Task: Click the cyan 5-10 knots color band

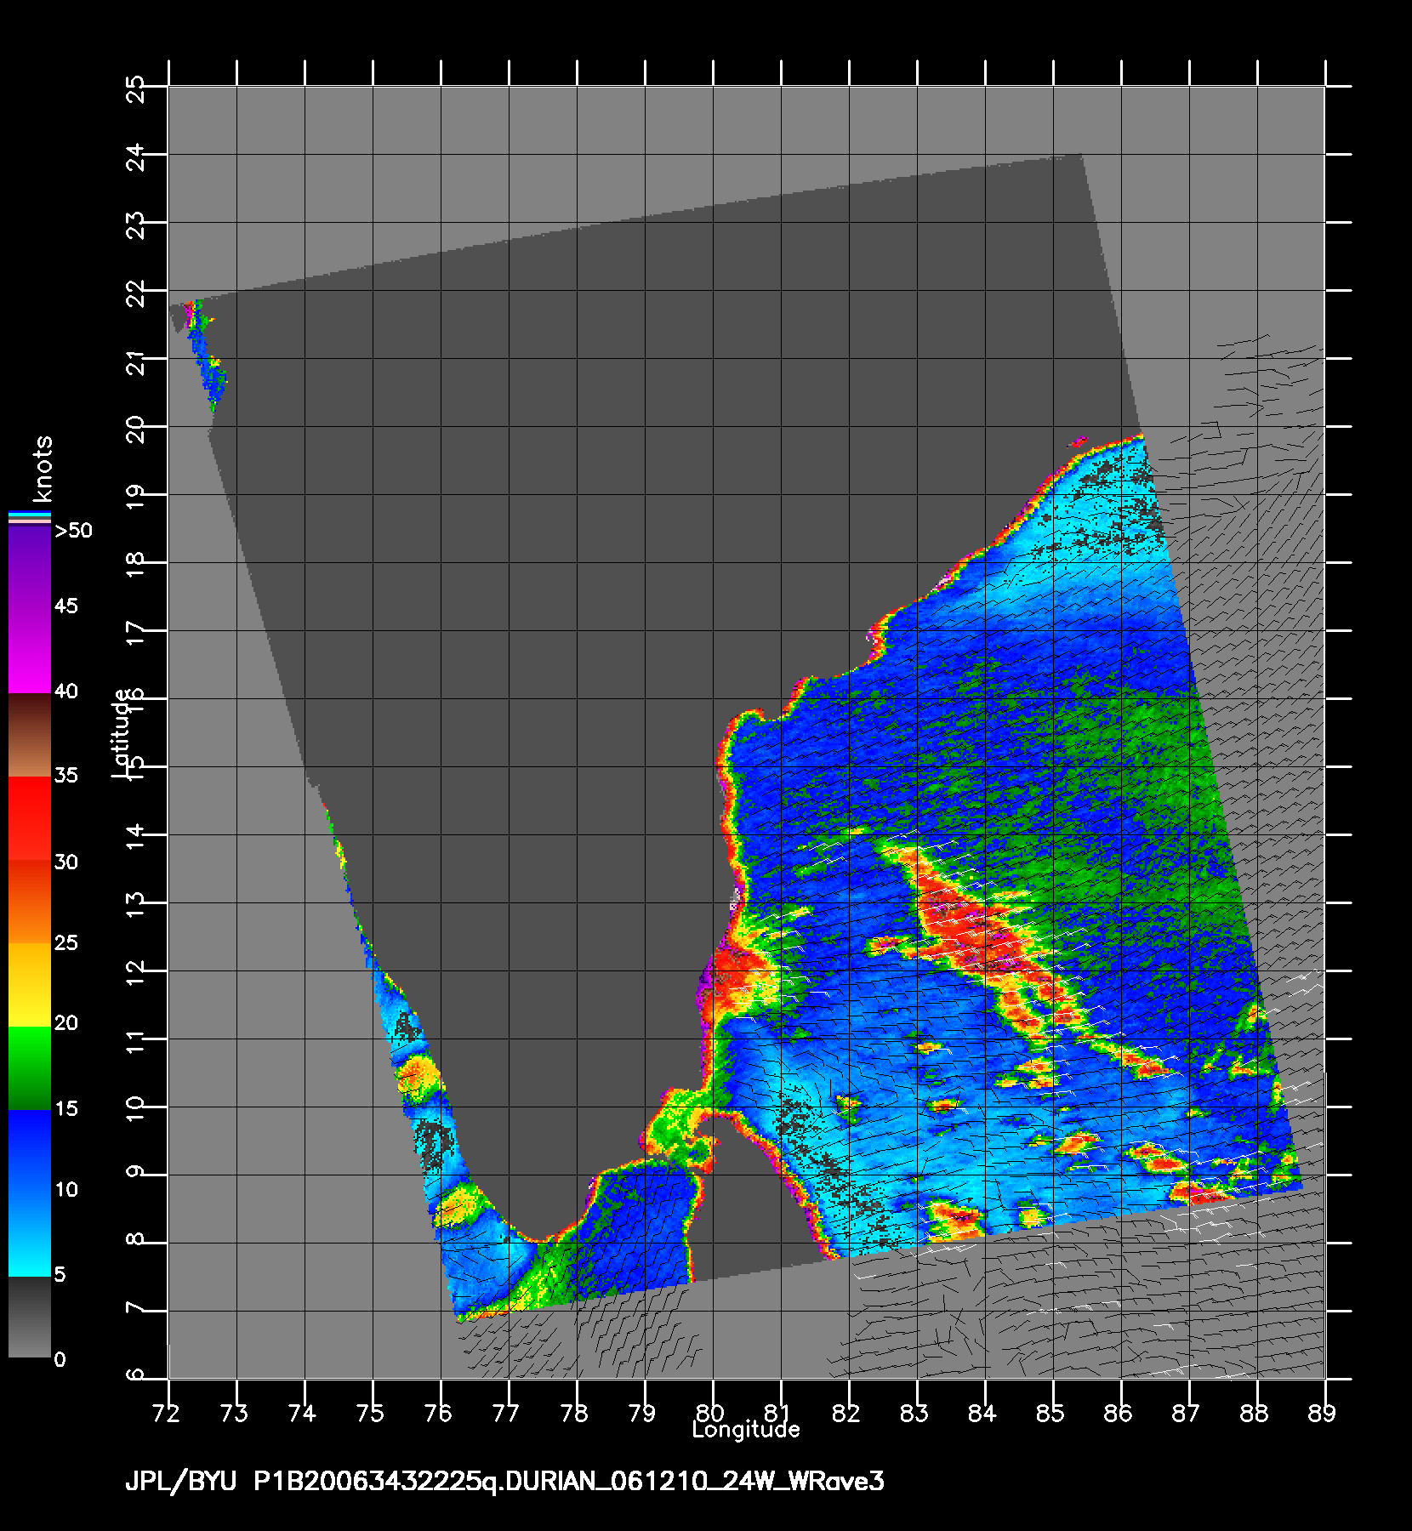Action: 30,1235
